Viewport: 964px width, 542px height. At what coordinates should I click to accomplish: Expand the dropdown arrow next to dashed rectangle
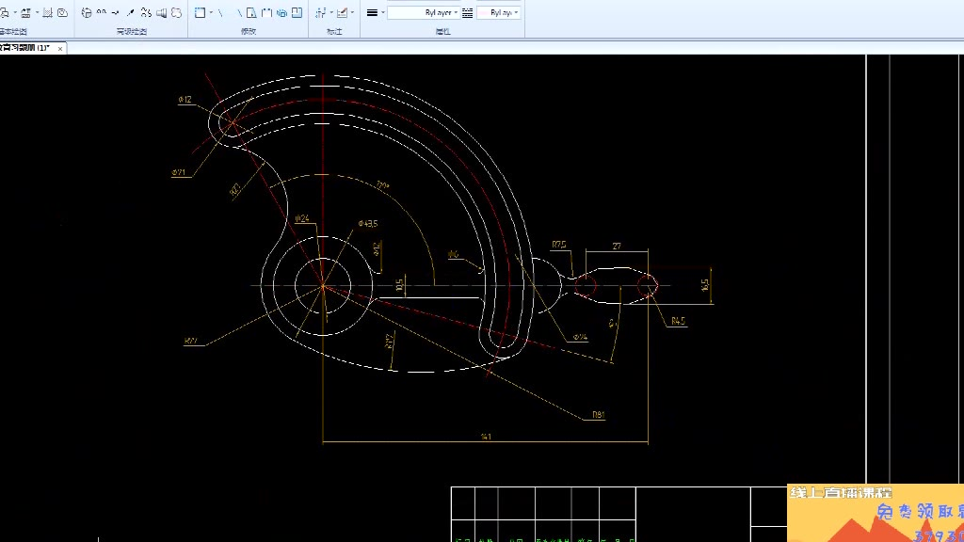pyautogui.click(x=210, y=13)
